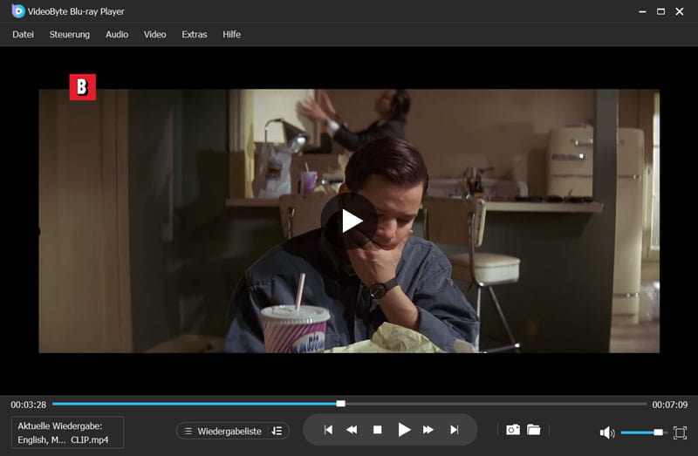
Task: Click the seek bar playhead handle
Action: [x=340, y=404]
